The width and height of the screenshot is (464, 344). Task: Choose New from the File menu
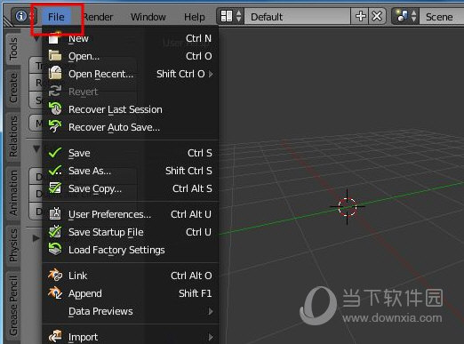click(x=131, y=38)
